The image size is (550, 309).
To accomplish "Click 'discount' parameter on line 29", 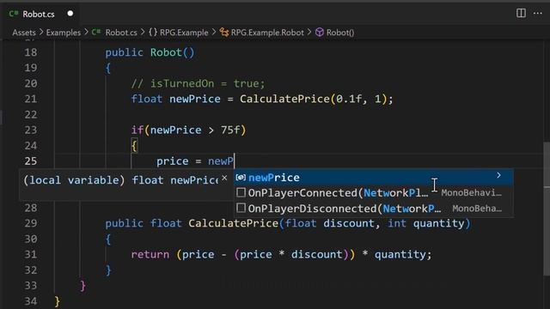I will point(349,223).
